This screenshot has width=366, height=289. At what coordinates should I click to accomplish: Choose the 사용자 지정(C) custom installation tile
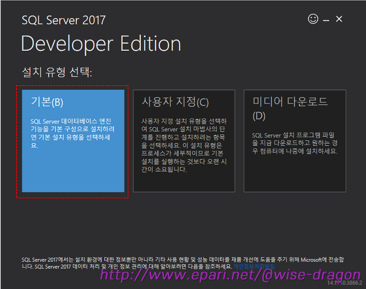[x=184, y=141]
